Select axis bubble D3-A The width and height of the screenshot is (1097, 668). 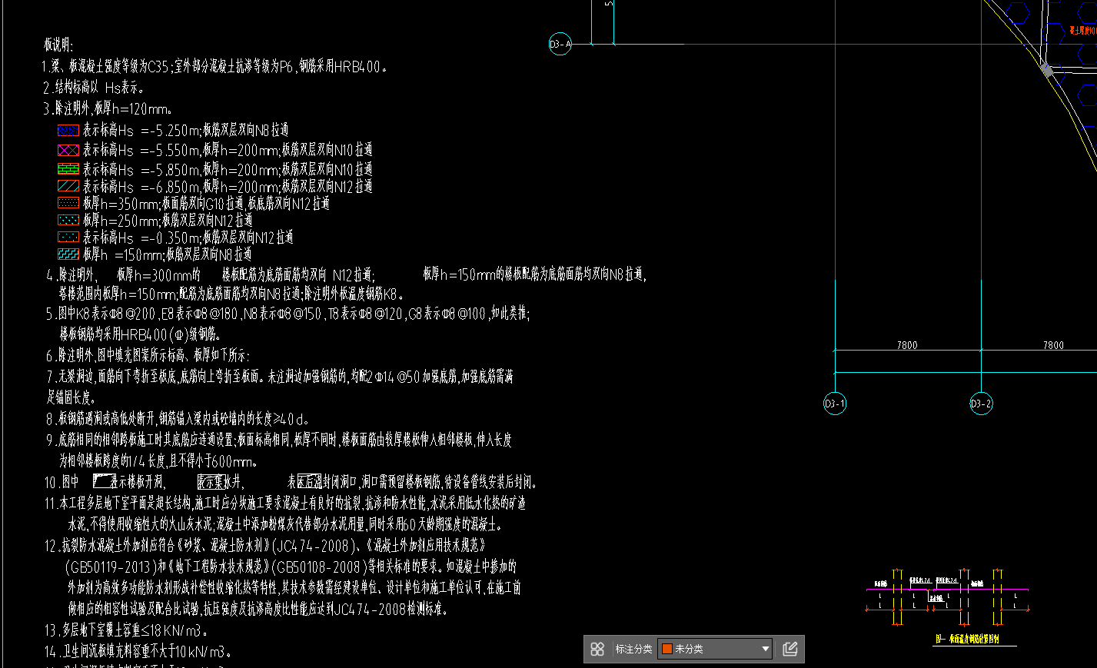click(x=560, y=44)
